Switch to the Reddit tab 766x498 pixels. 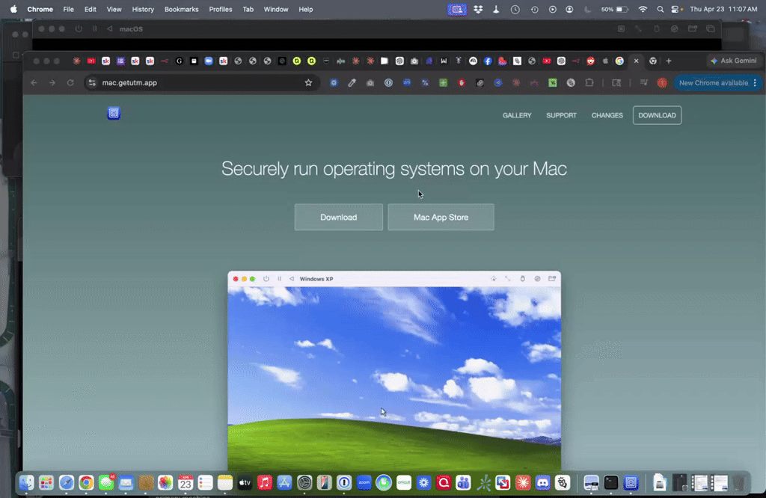pos(591,61)
